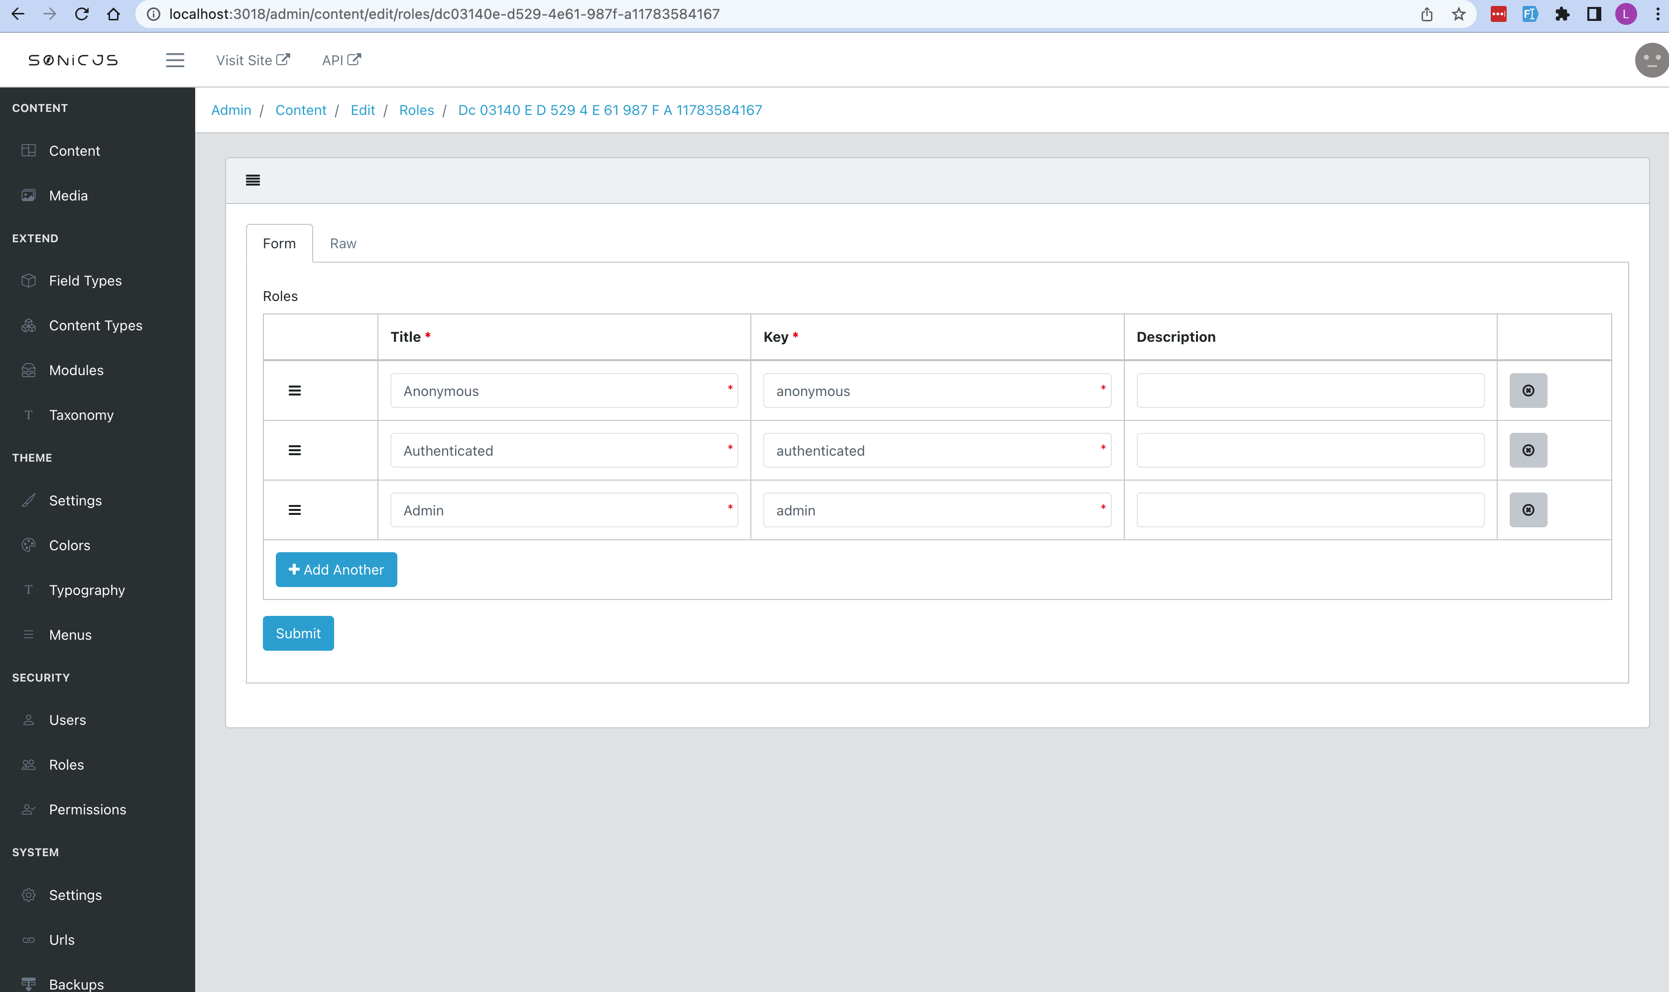Delete the Anonymous role row
The height and width of the screenshot is (992, 1669).
point(1528,391)
